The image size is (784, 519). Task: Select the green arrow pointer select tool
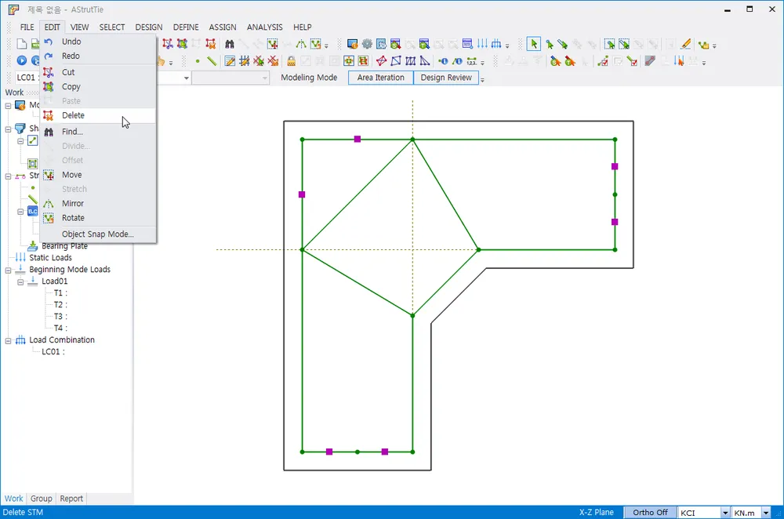pos(533,44)
